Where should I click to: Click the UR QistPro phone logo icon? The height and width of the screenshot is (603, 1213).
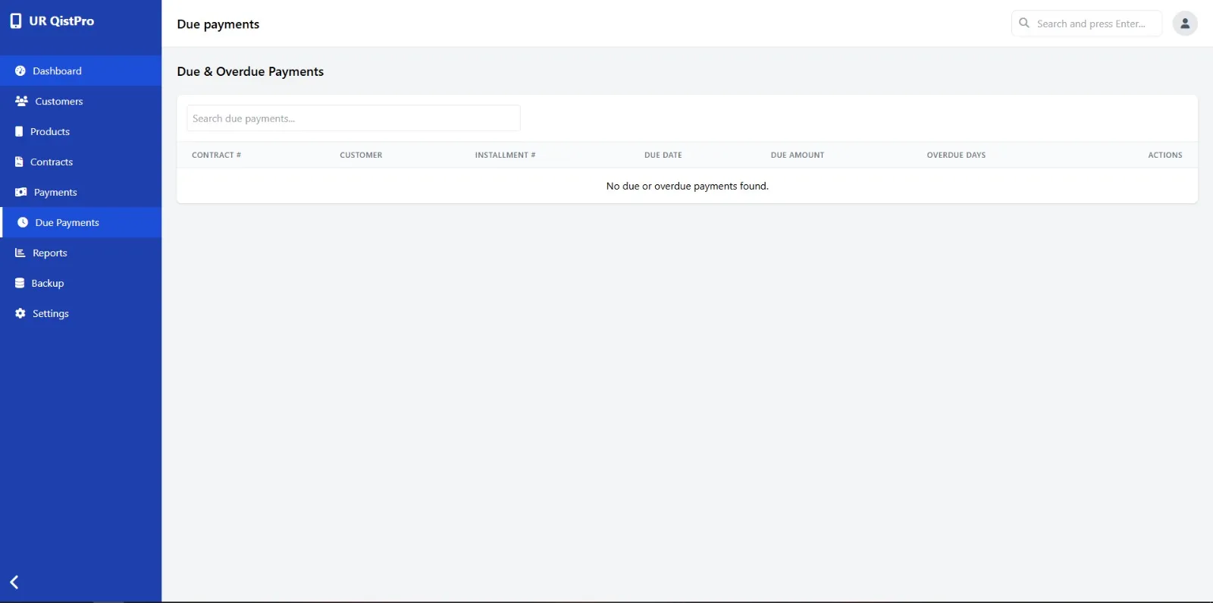point(15,21)
